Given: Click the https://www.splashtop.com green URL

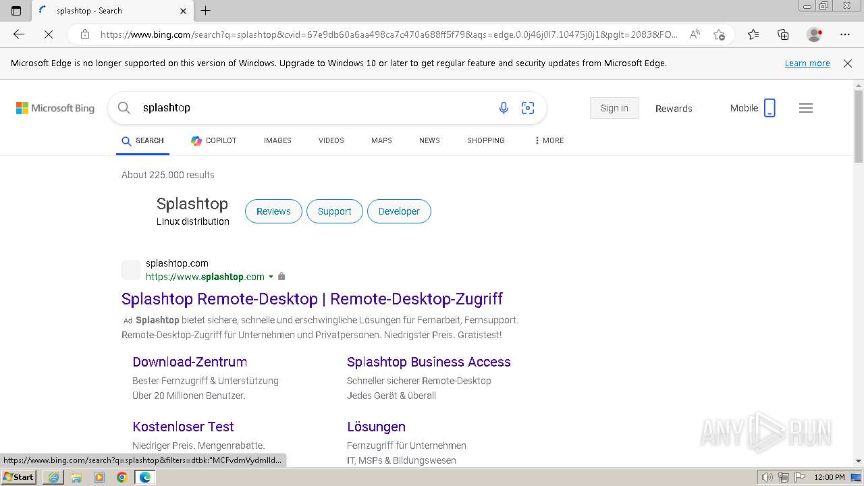Looking at the screenshot, I should coord(205,277).
